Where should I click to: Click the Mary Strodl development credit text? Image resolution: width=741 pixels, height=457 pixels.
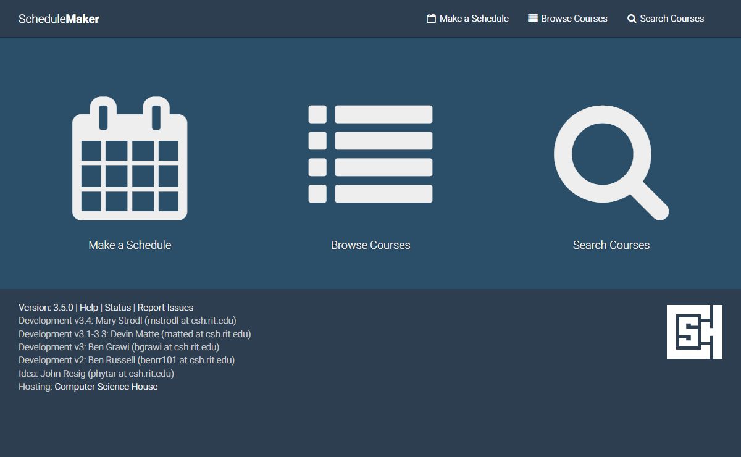127,321
